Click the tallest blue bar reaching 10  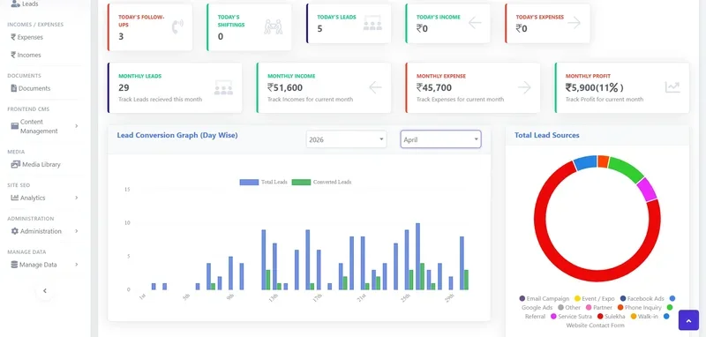click(417, 257)
